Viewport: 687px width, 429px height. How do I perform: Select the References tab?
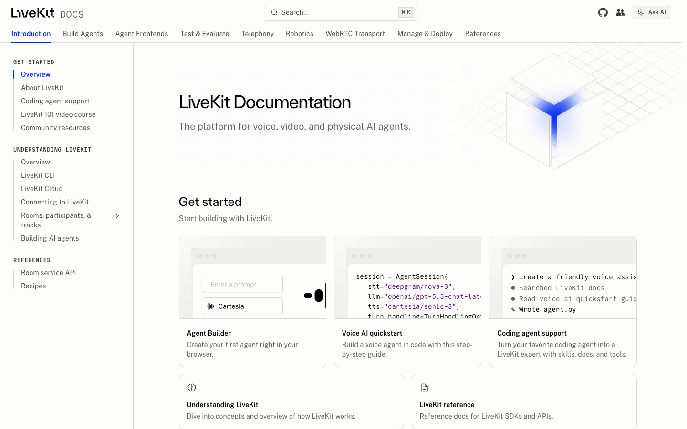coord(483,34)
